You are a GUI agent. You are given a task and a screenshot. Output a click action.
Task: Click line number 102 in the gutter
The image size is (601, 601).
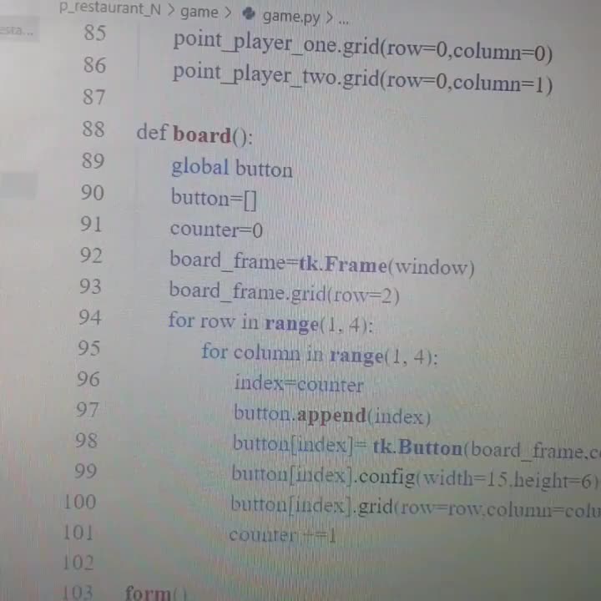click(x=78, y=563)
